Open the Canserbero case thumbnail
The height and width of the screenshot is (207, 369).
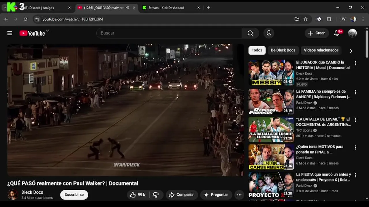tap(271, 157)
